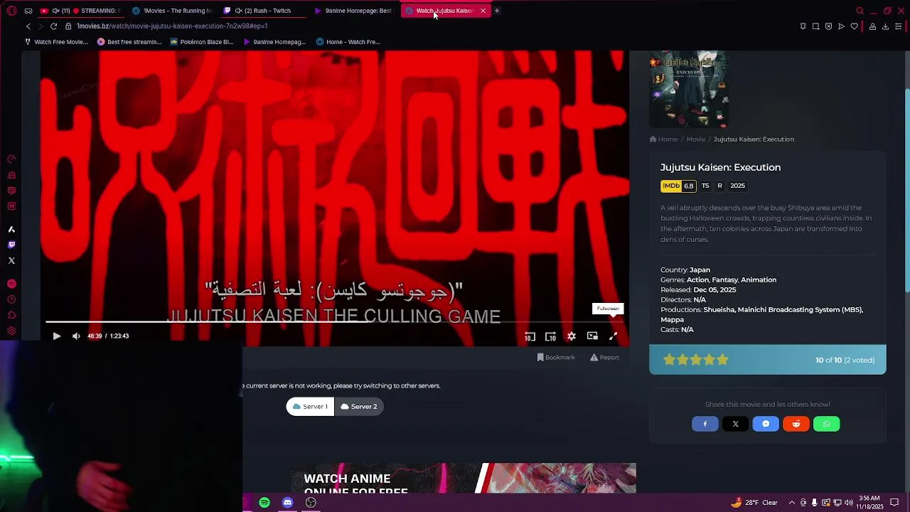Show hidden system tray icons
Screen dimensions: 910x512
792,503
